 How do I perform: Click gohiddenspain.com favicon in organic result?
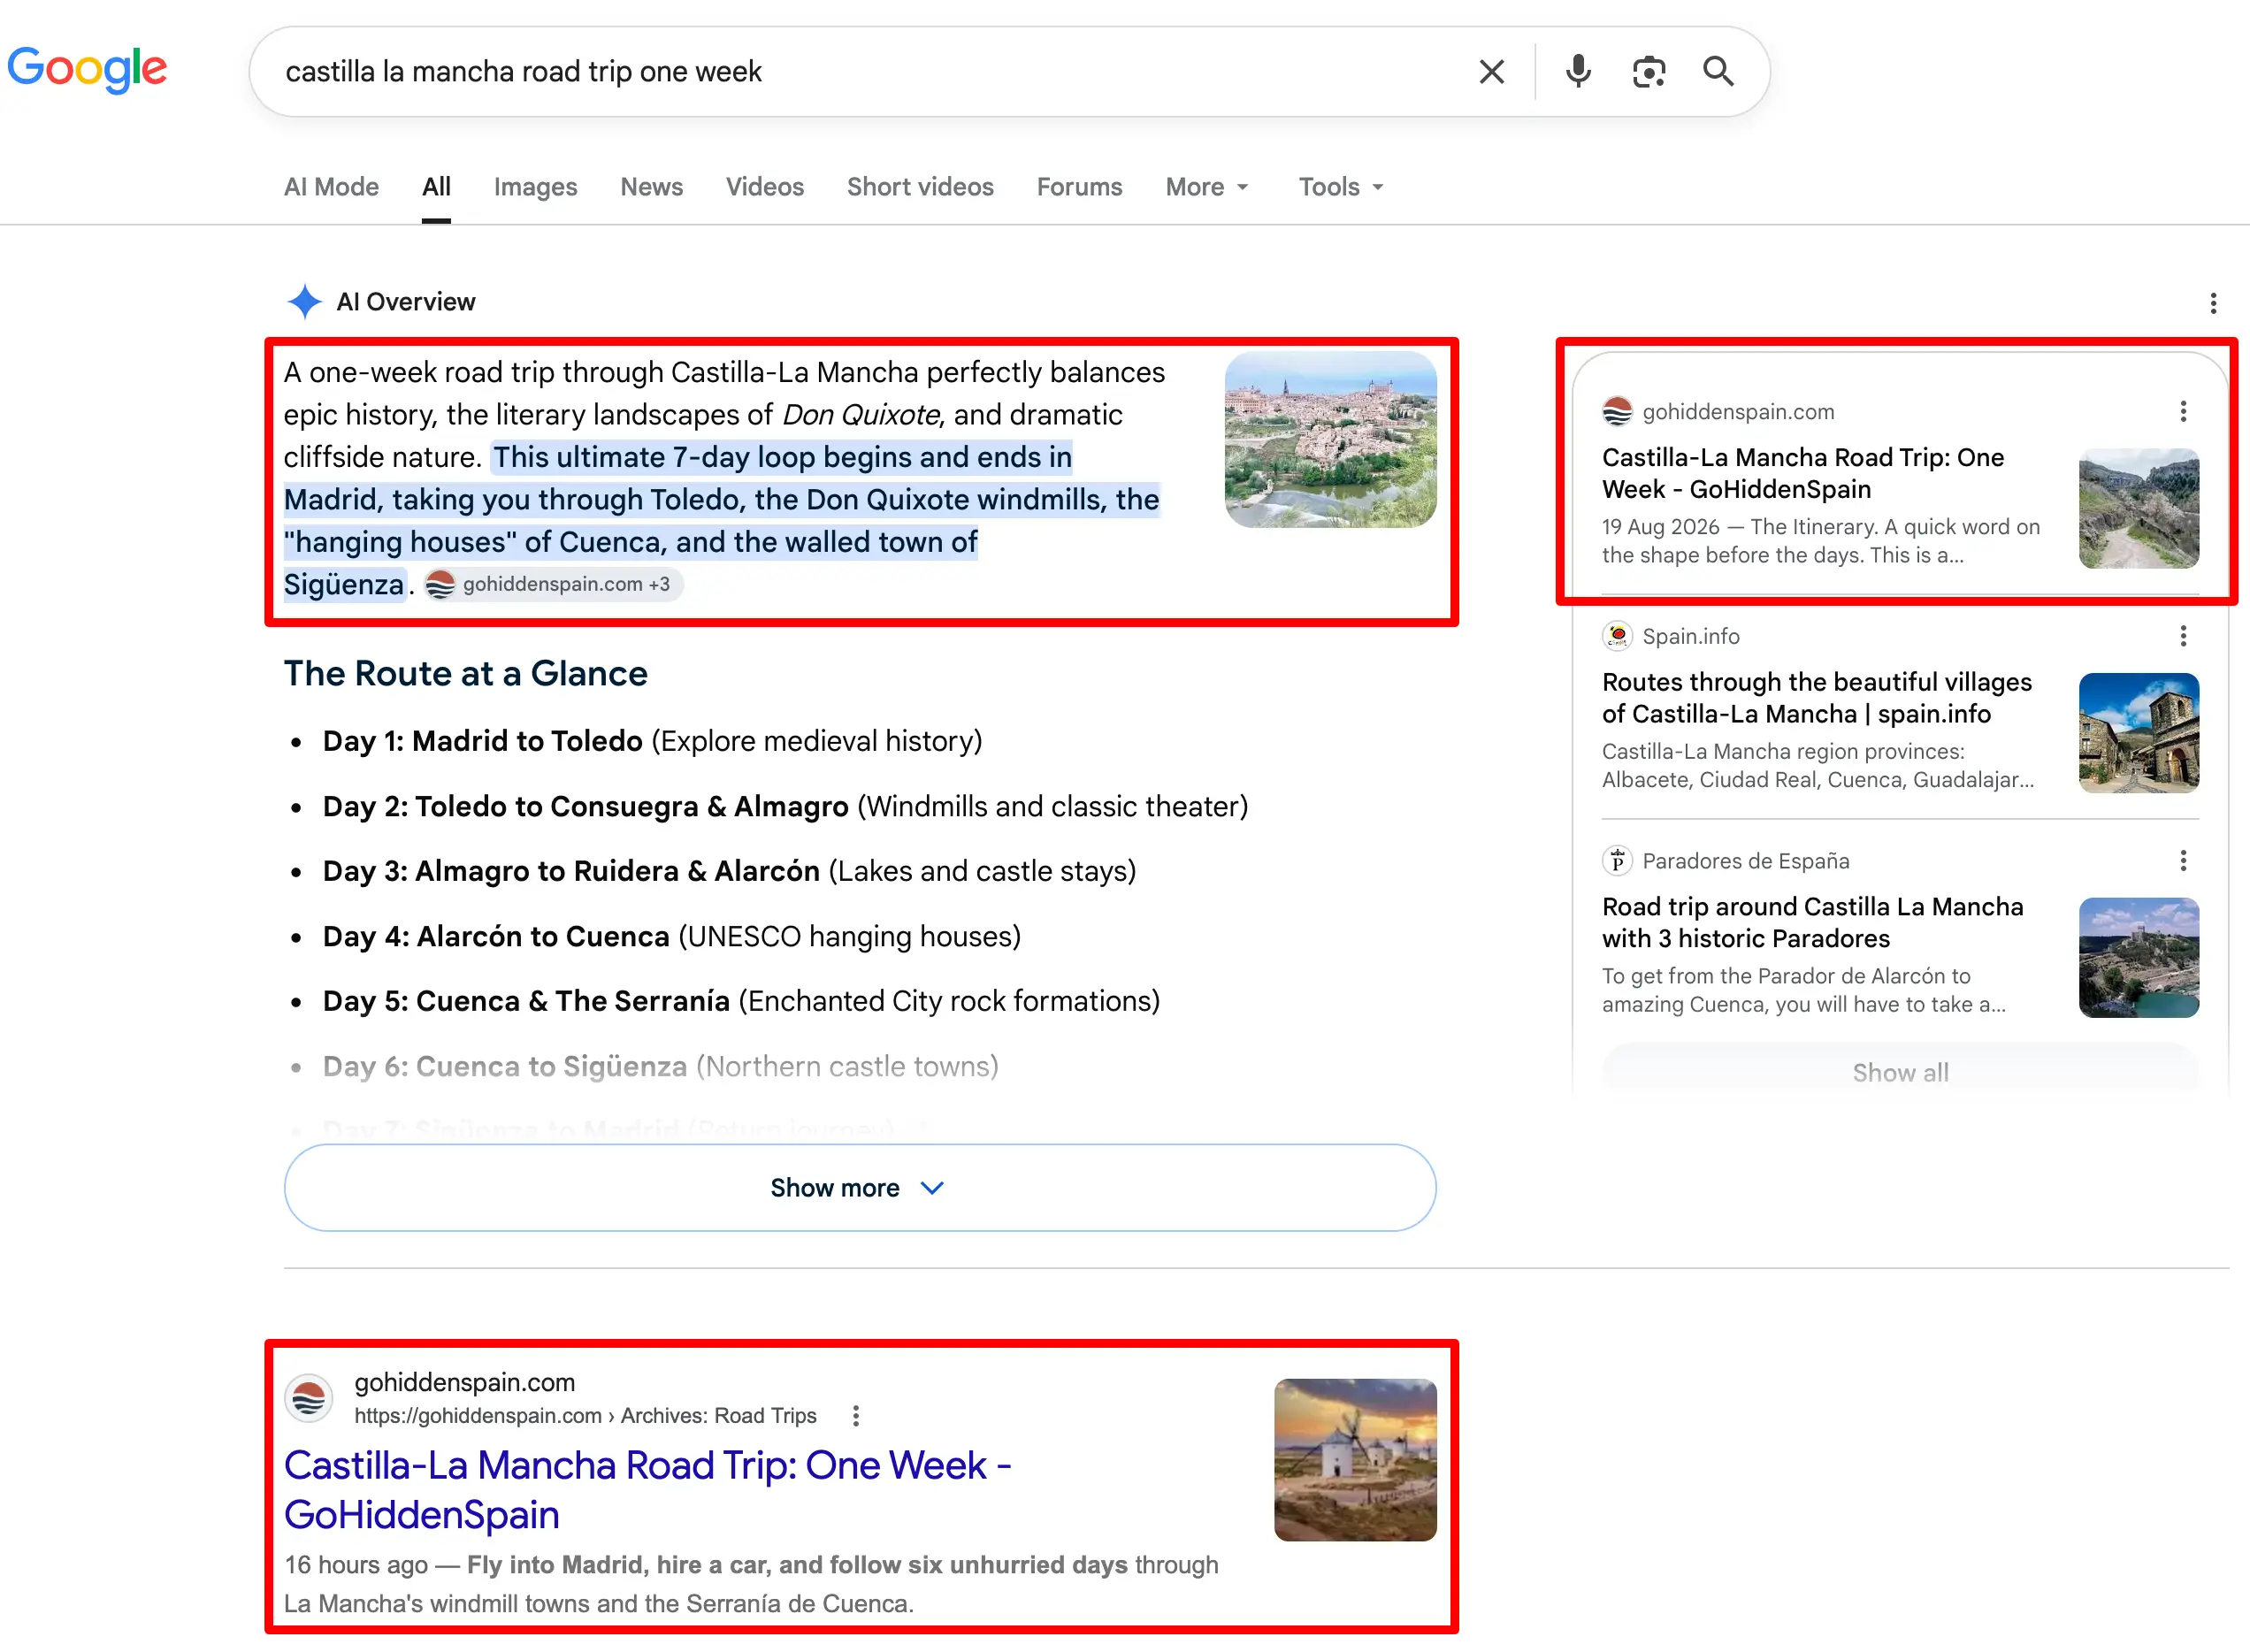click(x=309, y=1398)
